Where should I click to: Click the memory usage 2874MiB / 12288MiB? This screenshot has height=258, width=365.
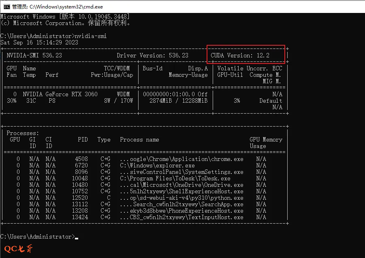click(x=175, y=101)
